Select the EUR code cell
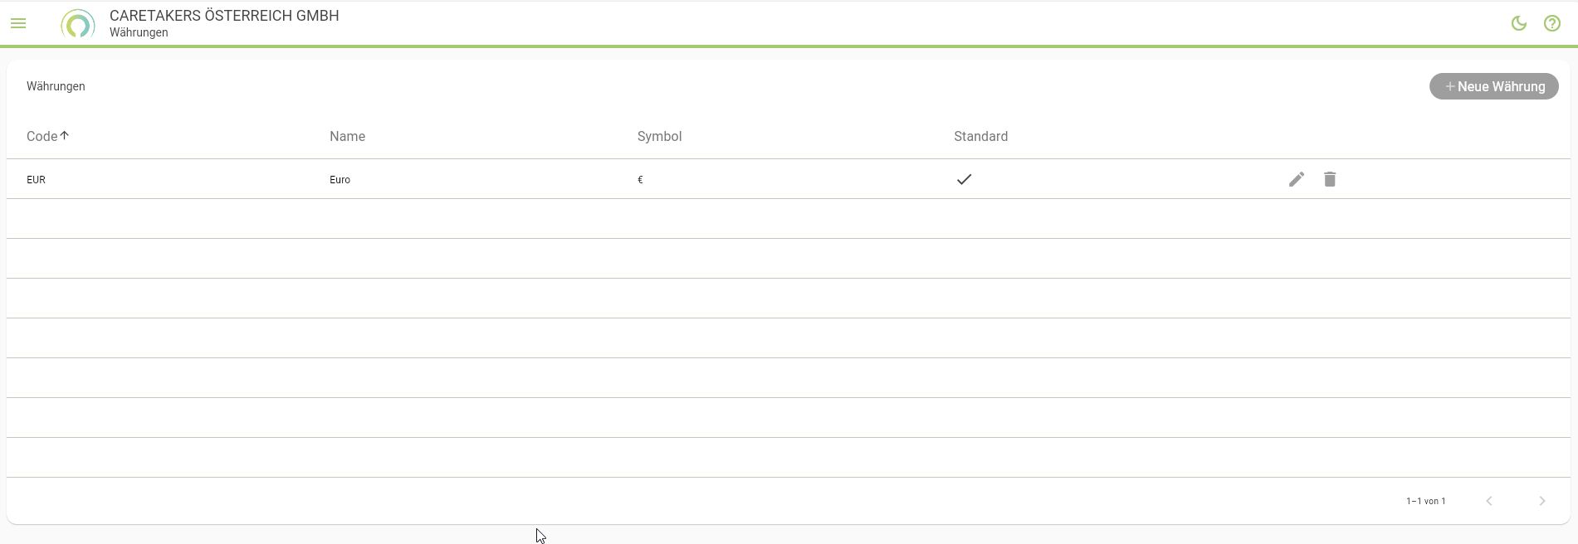 tap(36, 180)
